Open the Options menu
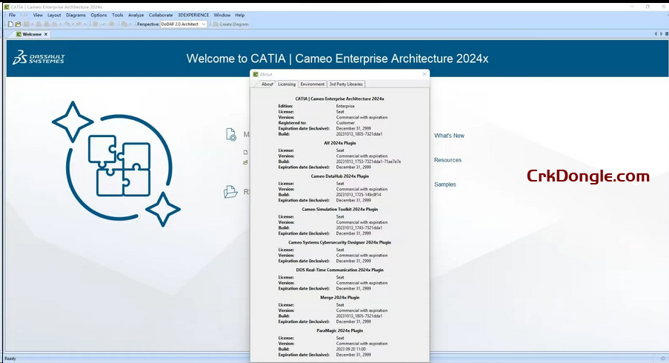 (x=99, y=15)
